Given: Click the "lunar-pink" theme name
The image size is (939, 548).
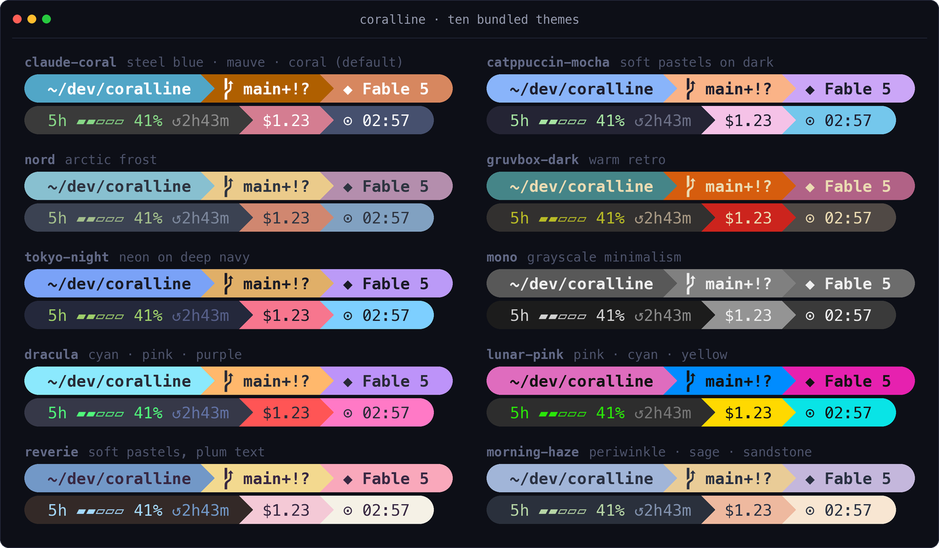Looking at the screenshot, I should click(x=525, y=354).
